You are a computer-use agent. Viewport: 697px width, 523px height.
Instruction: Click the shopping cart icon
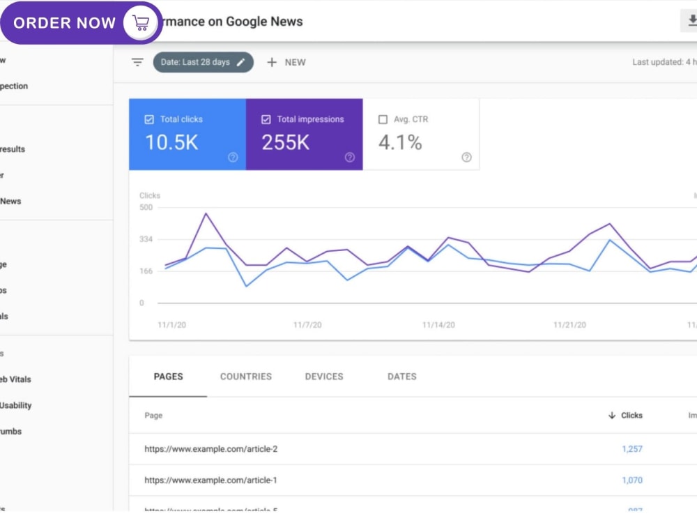pos(141,23)
